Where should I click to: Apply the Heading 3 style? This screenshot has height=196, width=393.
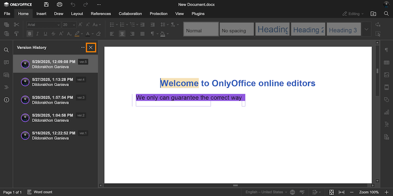pos(343,30)
